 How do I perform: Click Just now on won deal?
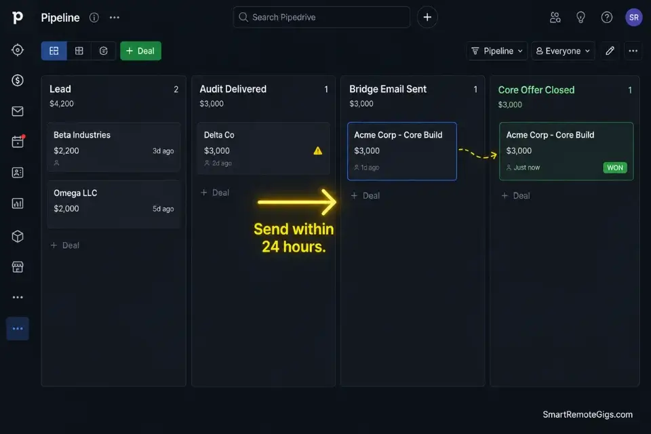tap(526, 167)
